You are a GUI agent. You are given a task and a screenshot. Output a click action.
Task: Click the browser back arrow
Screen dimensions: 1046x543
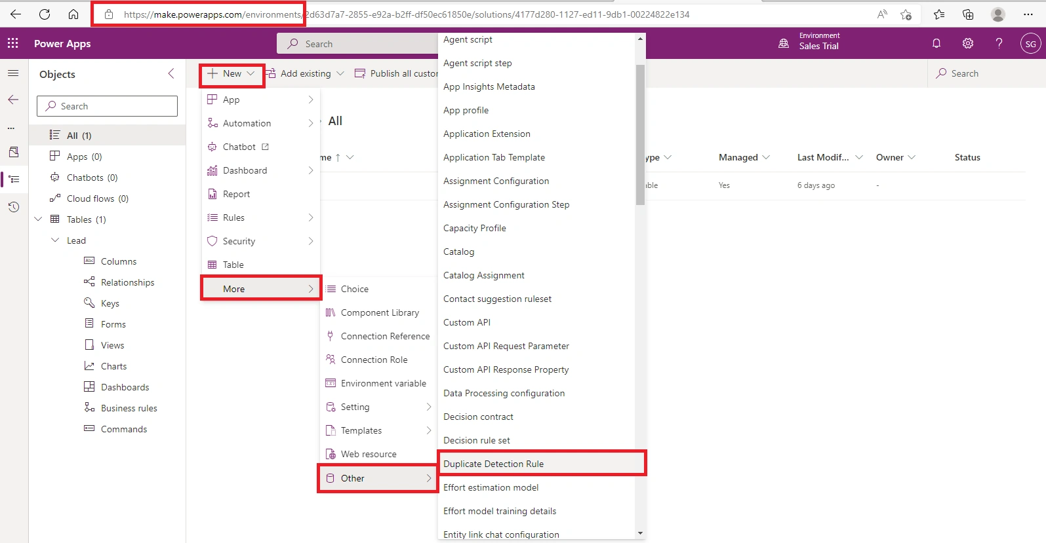[x=16, y=14]
